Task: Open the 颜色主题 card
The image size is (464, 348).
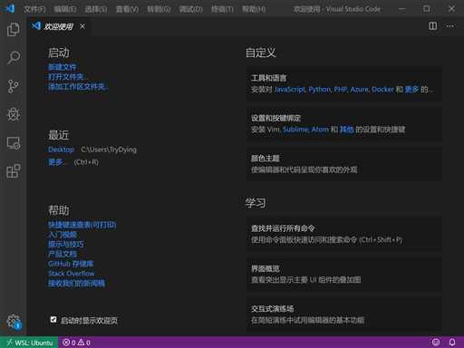Action: (344, 164)
